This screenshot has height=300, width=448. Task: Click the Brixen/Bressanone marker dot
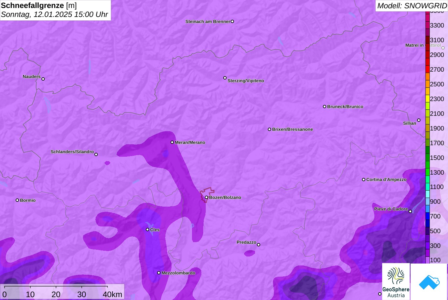click(269, 129)
